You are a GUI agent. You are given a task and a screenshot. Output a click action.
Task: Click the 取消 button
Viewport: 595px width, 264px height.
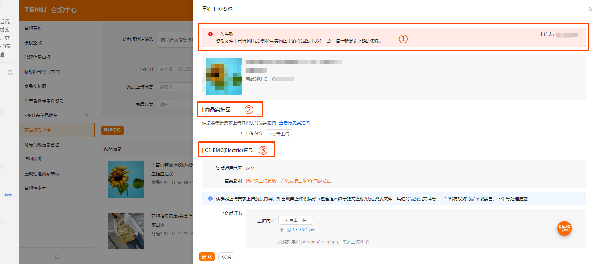[x=226, y=257]
